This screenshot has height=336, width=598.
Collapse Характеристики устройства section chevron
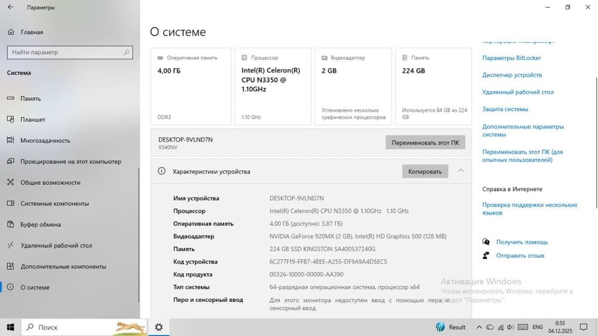coord(460,170)
